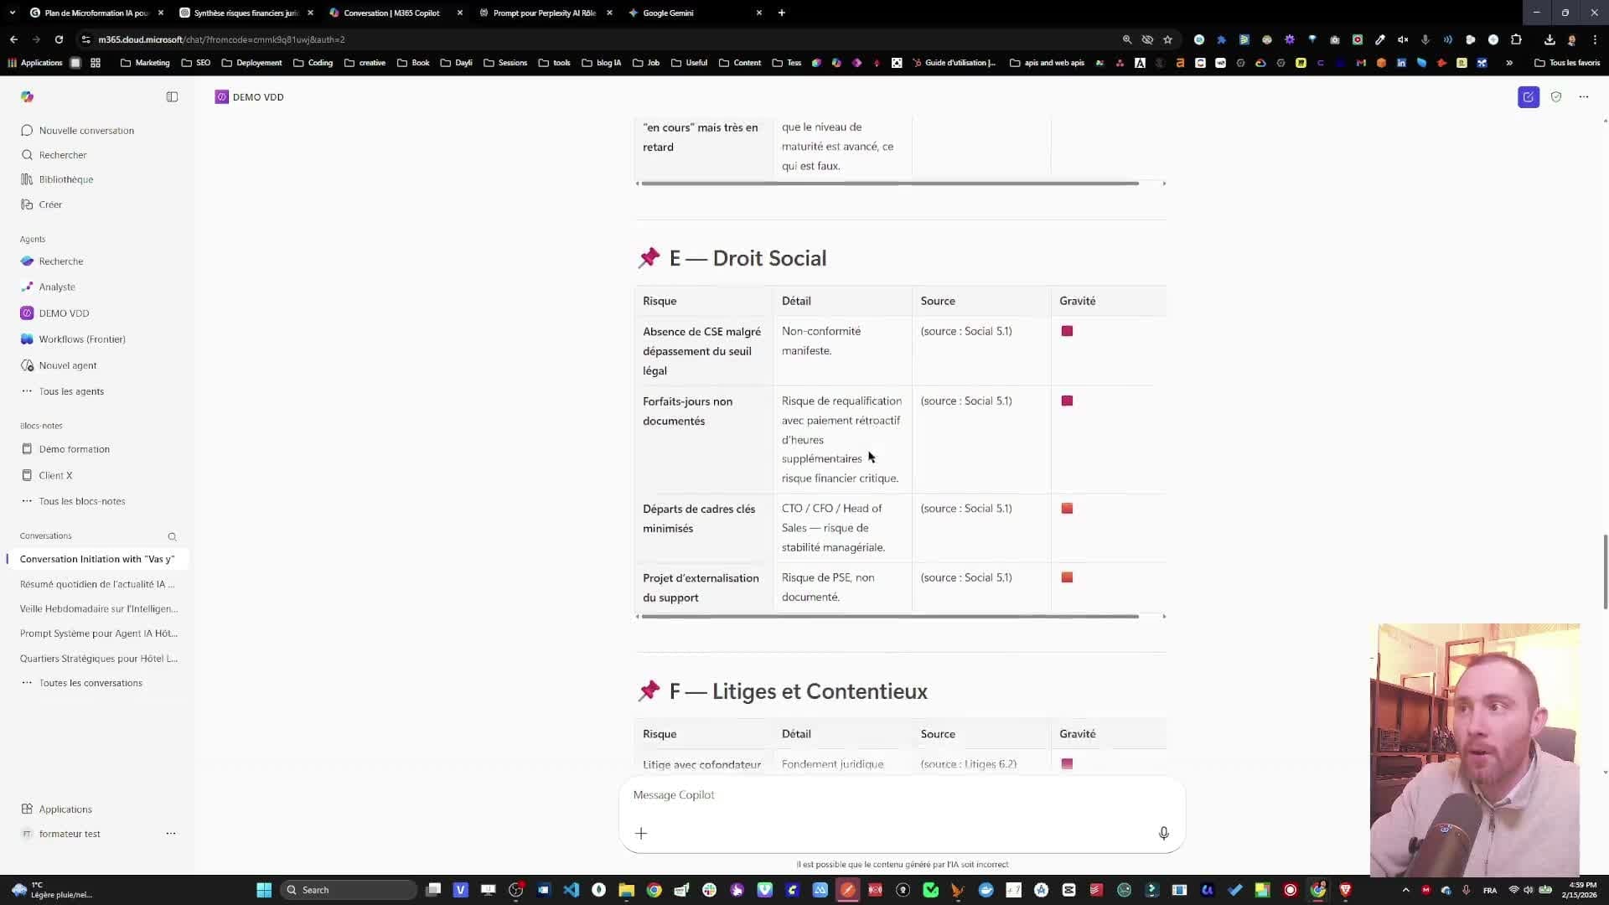Open downloads icon in toolbar
Screen dimensions: 1609x905
[x=1550, y=39]
